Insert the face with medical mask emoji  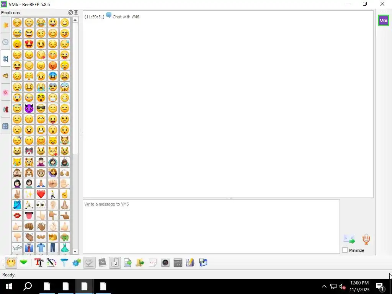(x=53, y=98)
